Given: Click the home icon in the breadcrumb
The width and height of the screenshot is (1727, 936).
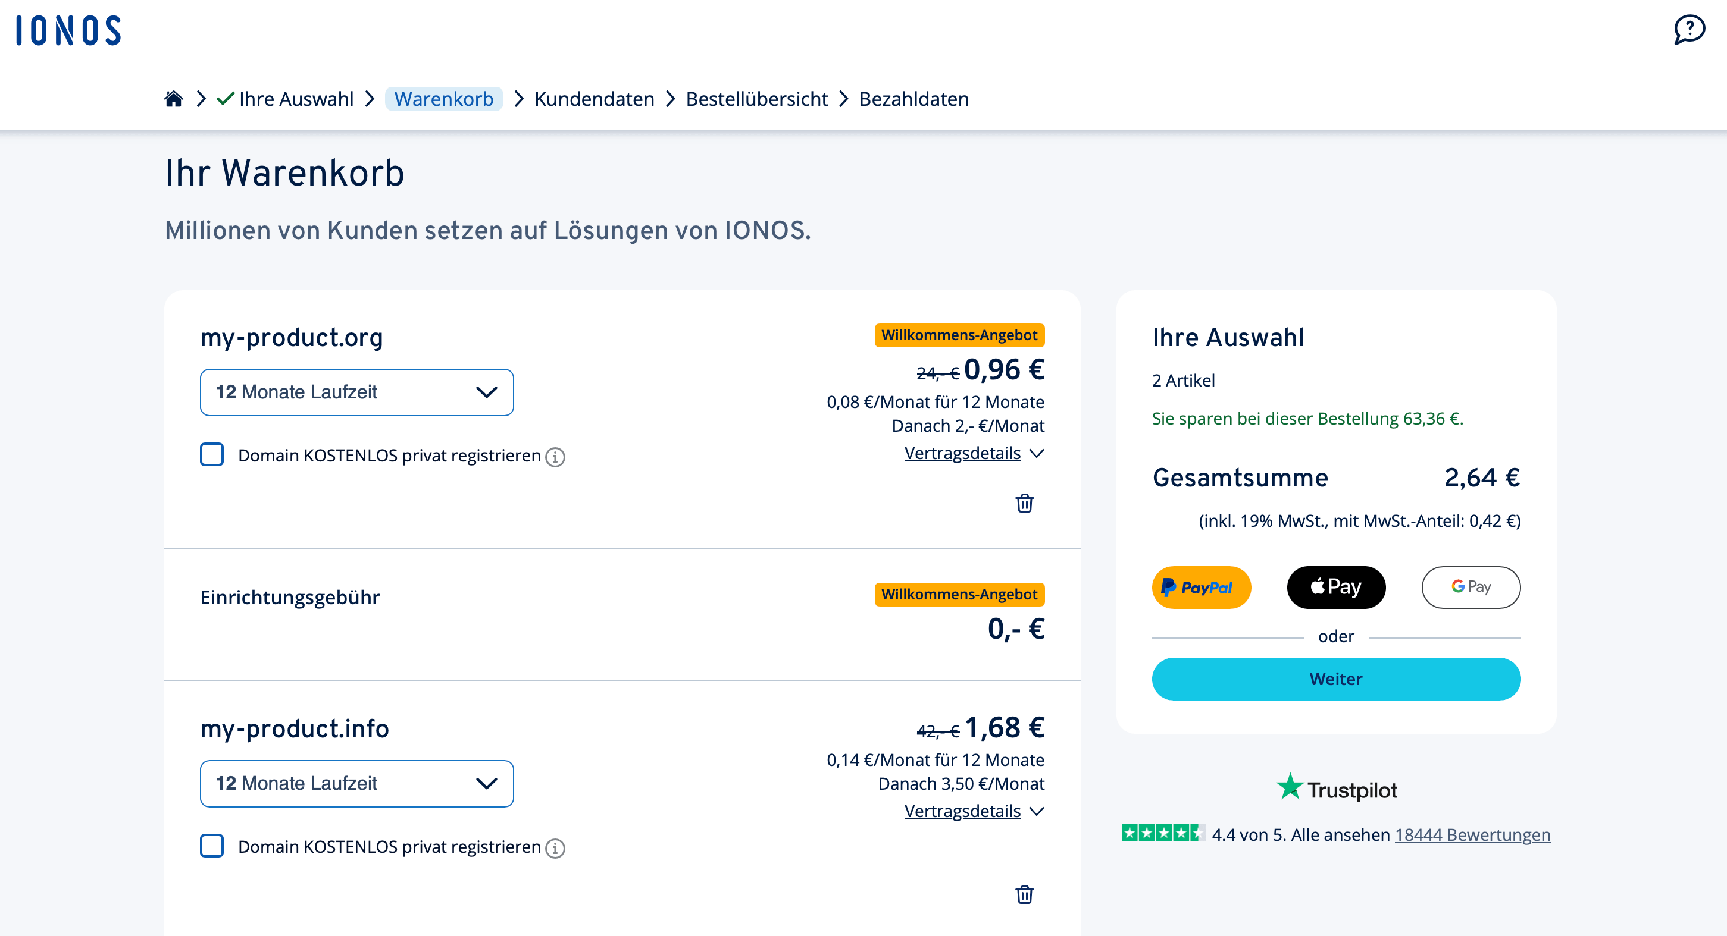Looking at the screenshot, I should tap(174, 99).
